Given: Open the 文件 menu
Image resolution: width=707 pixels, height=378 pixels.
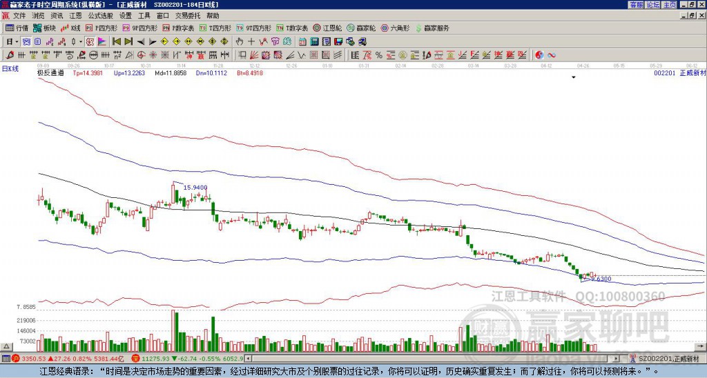Looking at the screenshot, I should point(19,16).
